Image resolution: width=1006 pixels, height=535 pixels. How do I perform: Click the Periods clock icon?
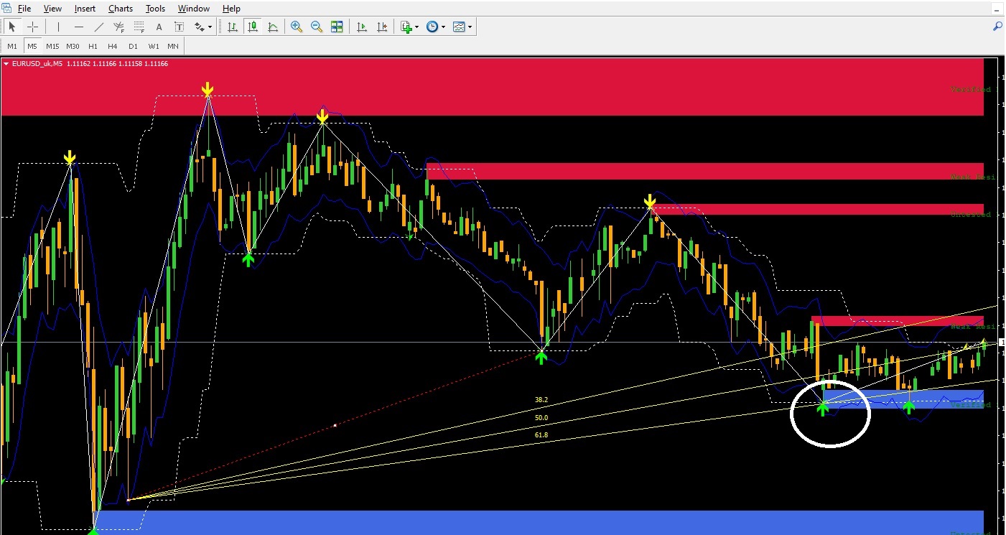click(x=432, y=27)
